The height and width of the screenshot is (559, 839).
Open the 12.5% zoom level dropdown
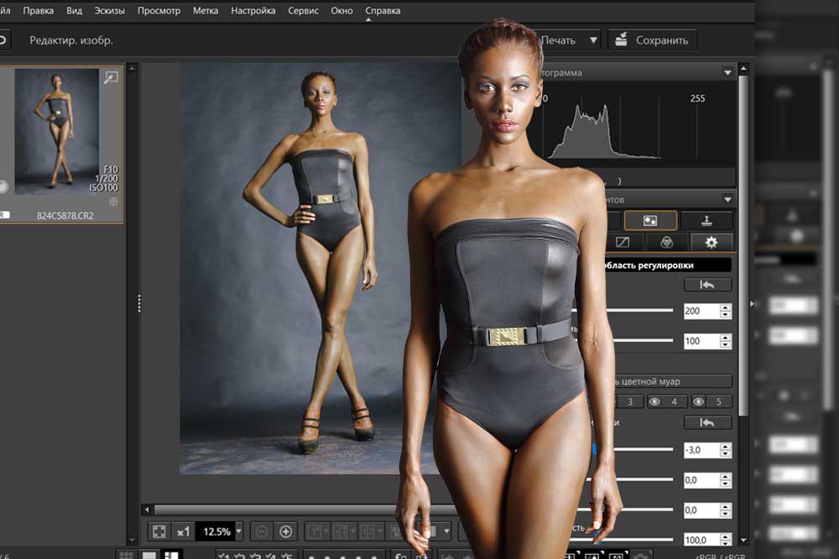239,531
